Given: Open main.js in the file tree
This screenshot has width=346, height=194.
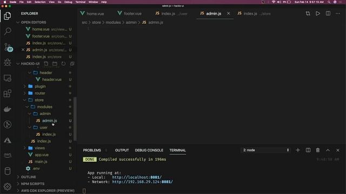Looking at the screenshot, I should (x=41, y=162).
